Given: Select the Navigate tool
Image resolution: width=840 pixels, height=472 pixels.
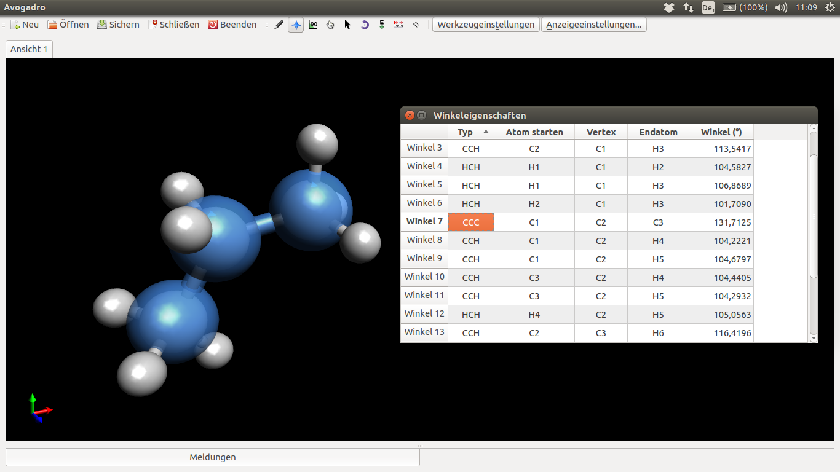Looking at the screenshot, I should 296,25.
